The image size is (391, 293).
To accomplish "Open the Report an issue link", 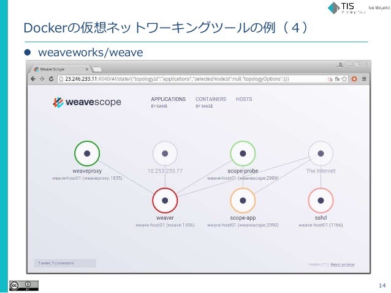I will pos(343,264).
